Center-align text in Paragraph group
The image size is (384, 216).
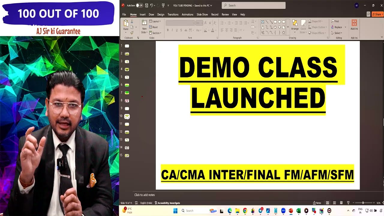pos(226,30)
